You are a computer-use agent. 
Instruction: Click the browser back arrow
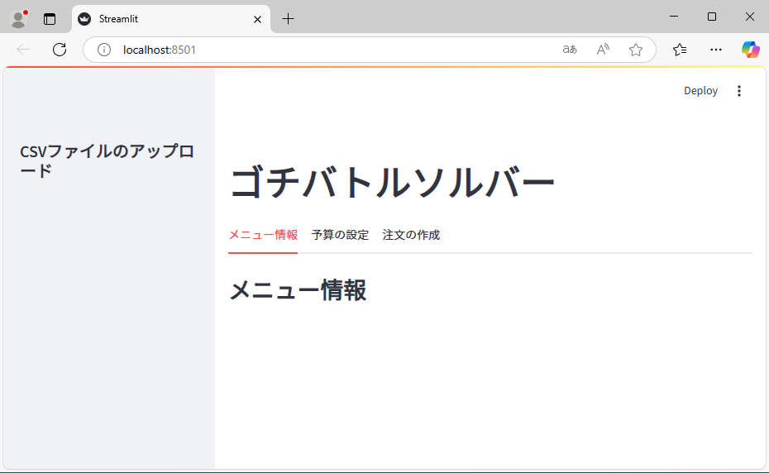23,50
